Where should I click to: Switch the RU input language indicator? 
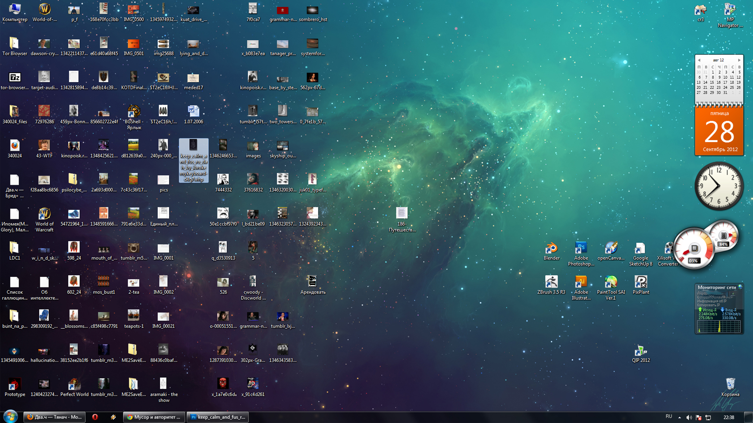668,417
